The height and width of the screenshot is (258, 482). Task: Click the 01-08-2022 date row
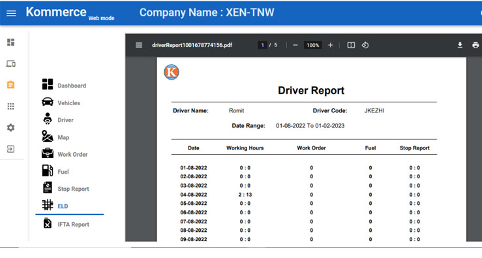(193, 168)
